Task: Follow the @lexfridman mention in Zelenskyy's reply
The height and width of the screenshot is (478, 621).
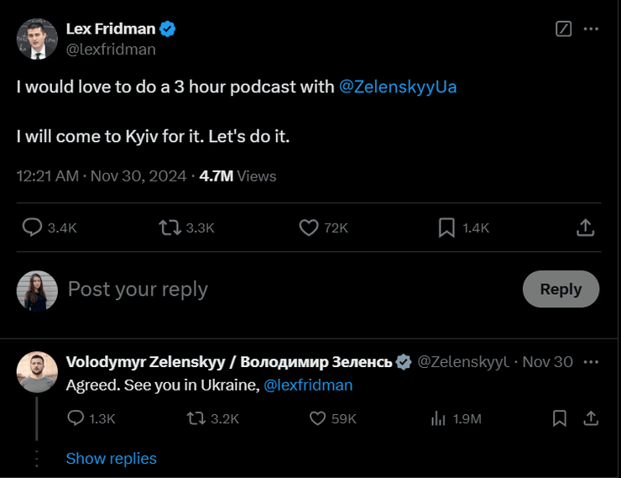Action: tap(308, 386)
